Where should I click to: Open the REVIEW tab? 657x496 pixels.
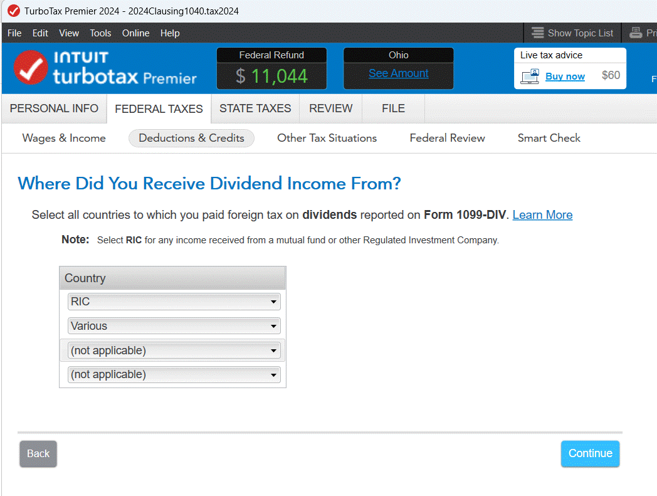coord(330,108)
